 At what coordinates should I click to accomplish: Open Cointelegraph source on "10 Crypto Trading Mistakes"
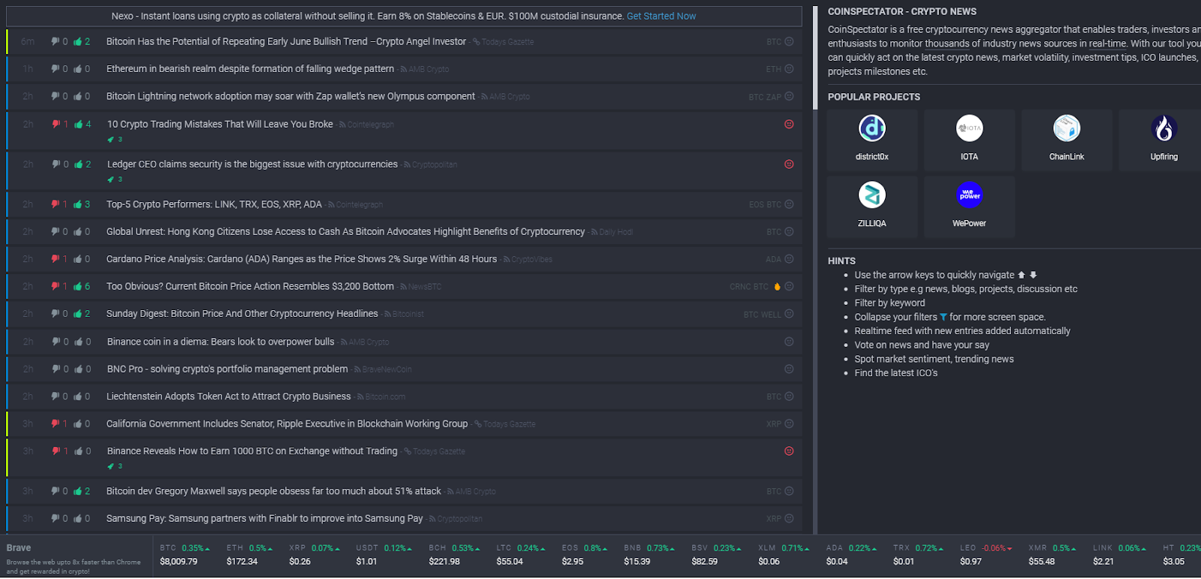370,125
